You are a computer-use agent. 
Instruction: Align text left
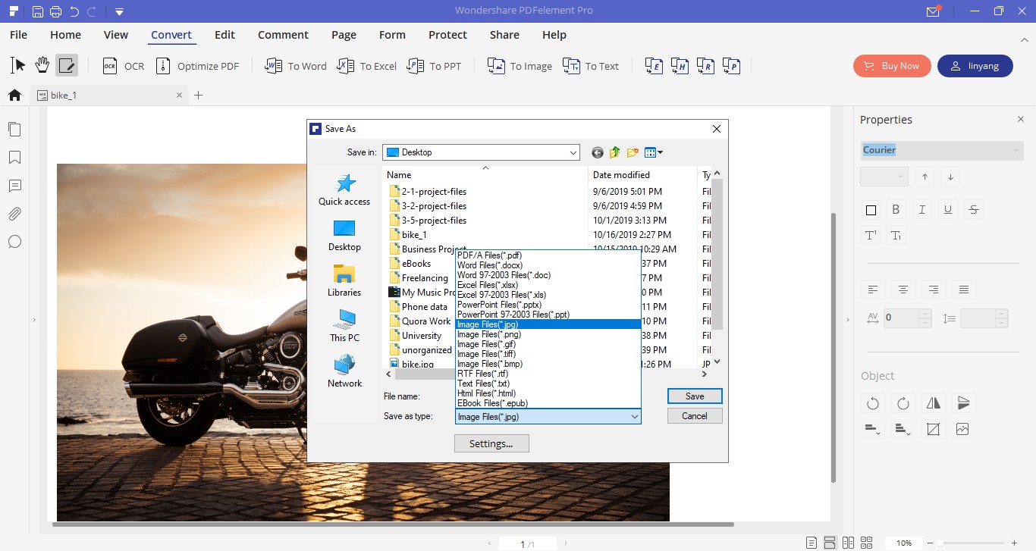coord(873,290)
